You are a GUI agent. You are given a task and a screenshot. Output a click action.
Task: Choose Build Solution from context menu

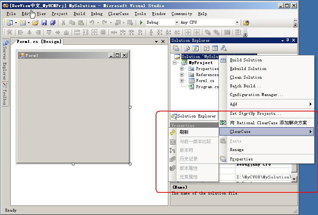click(x=267, y=60)
